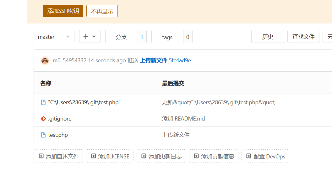Open commit message link 上传新文件
The image size is (332, 175).
(154, 61)
